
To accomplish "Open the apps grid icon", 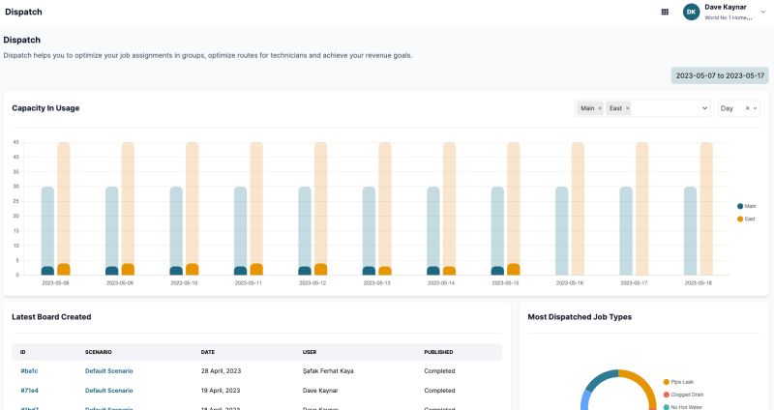I will point(665,12).
